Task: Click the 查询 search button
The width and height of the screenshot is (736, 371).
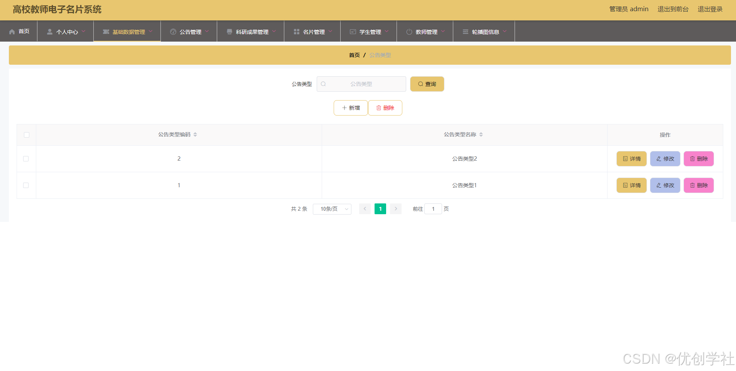Action: pyautogui.click(x=427, y=84)
